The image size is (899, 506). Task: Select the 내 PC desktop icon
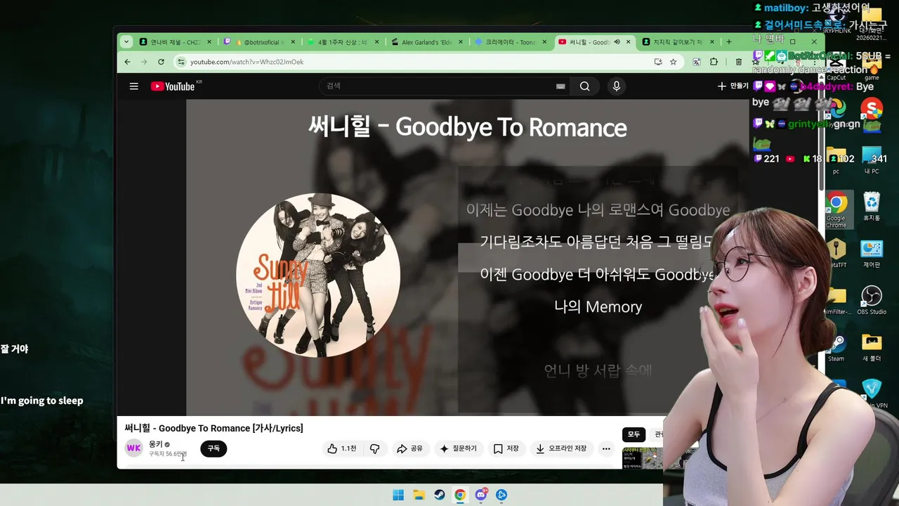point(872,160)
